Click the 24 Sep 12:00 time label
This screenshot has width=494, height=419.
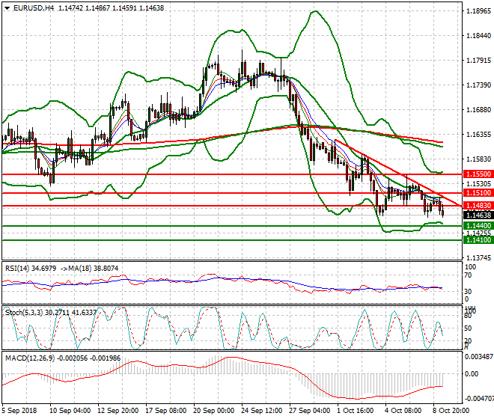pos(261,411)
